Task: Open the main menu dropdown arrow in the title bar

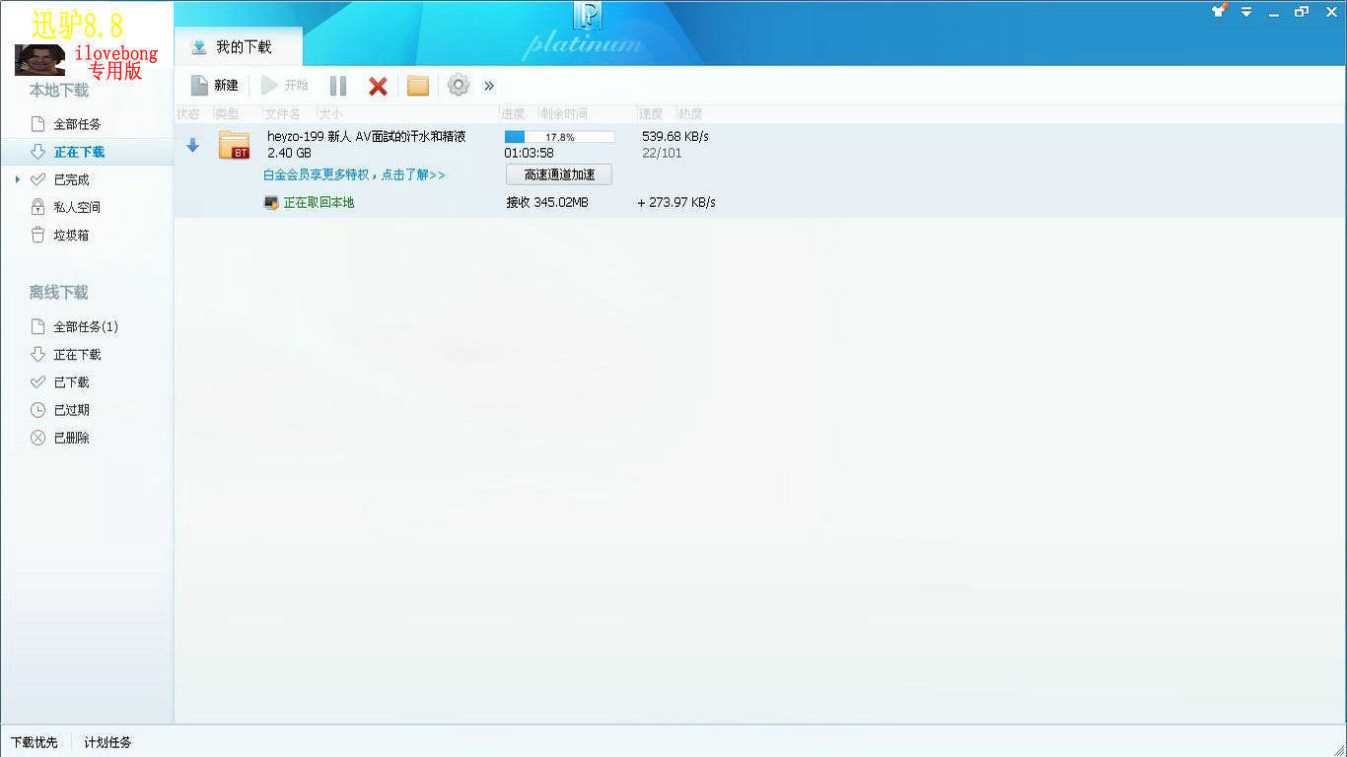Action: coord(1246,12)
